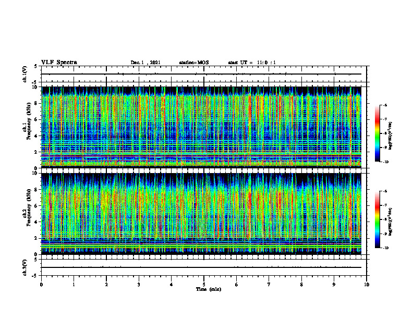Viewport: 413px width, 319px height.
Task: Click the "5" tick of ch.3(V) axis
Action: (x=36, y=260)
